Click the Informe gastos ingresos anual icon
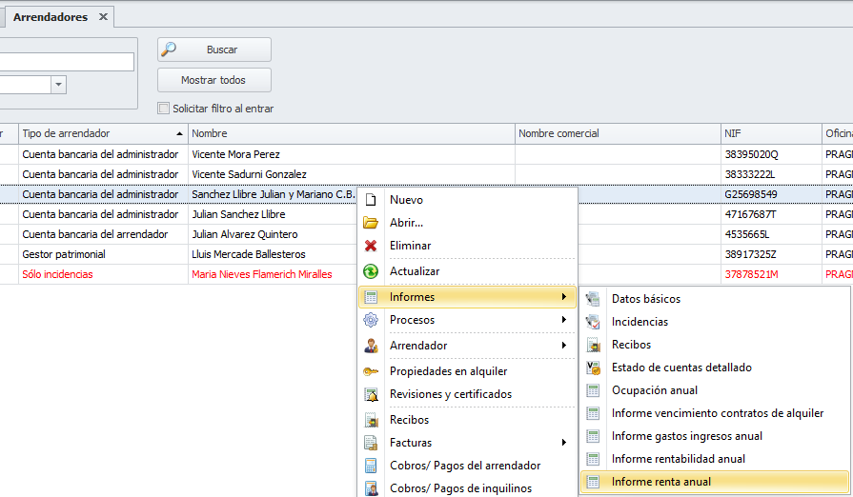Viewport: 853px width, 497px height. point(593,436)
